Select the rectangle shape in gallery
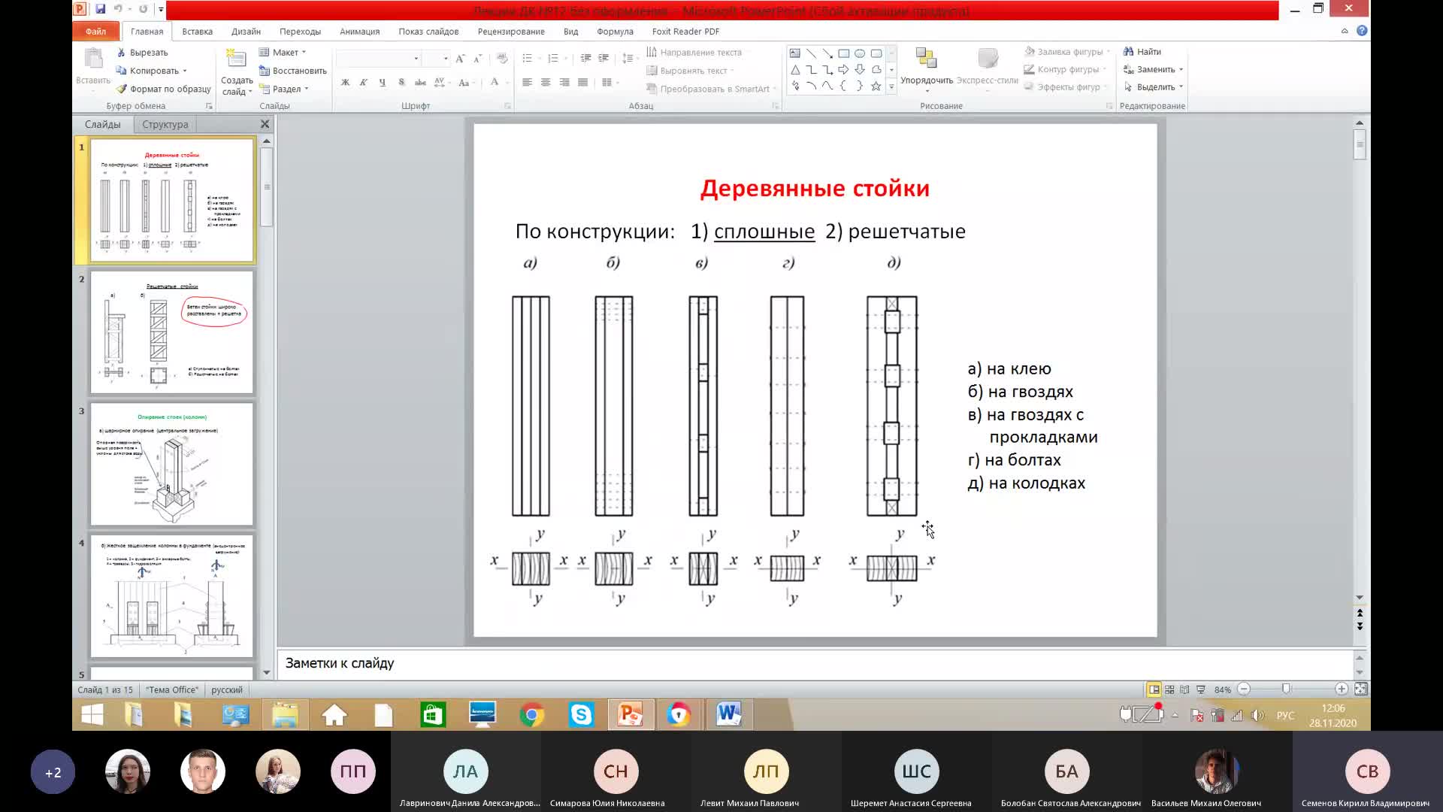1443x812 pixels. click(x=844, y=53)
